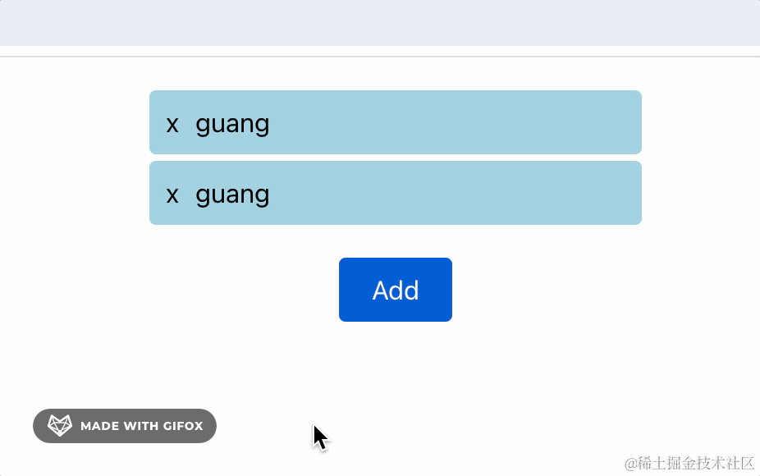Click the blue Add button
The height and width of the screenshot is (476, 760).
tap(396, 290)
